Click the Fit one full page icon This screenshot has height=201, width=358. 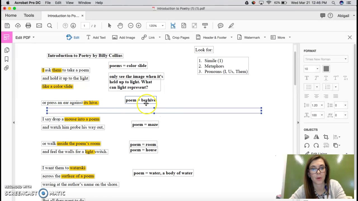point(184,26)
